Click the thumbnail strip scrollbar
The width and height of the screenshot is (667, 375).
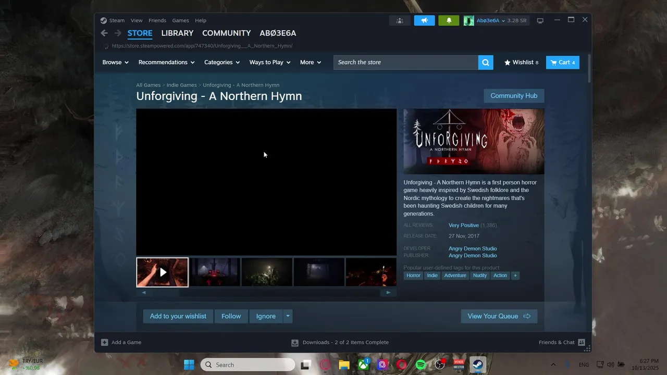[266, 293]
